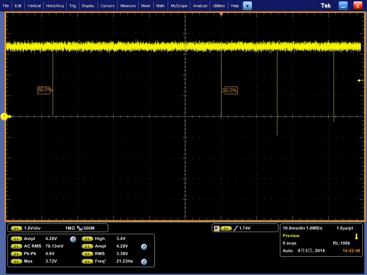Screen dimensions: 367x275
Task: Click the C1 badge next to 1.0V/div
Action: coord(16,228)
